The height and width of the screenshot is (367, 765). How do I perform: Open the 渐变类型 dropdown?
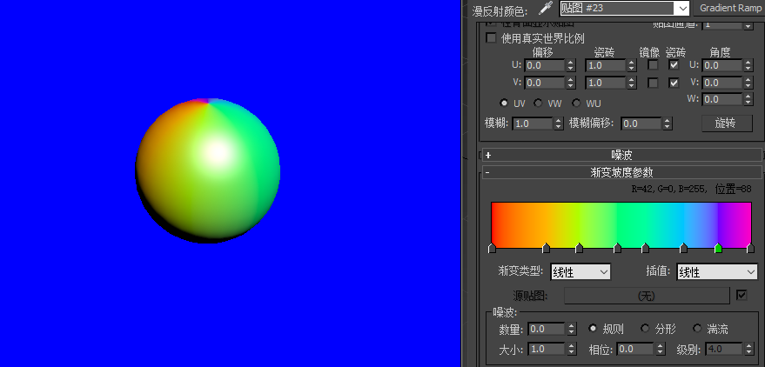[x=580, y=272]
